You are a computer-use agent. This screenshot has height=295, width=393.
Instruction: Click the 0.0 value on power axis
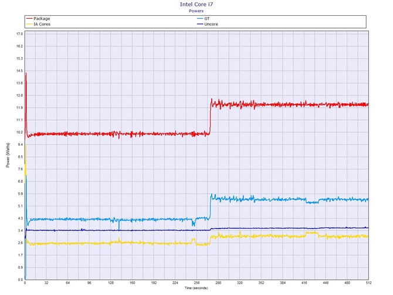pyautogui.click(x=20, y=280)
